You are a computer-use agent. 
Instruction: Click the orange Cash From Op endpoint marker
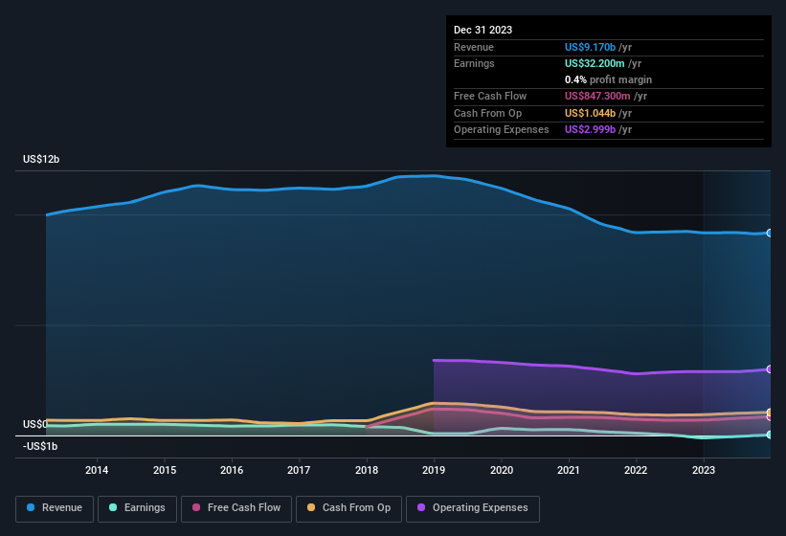769,413
